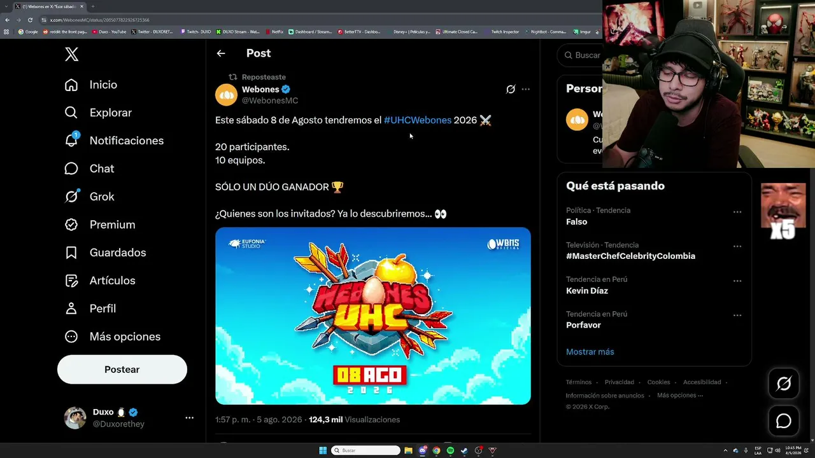Open Notificaciones in the sidebar

pyautogui.click(x=114, y=141)
